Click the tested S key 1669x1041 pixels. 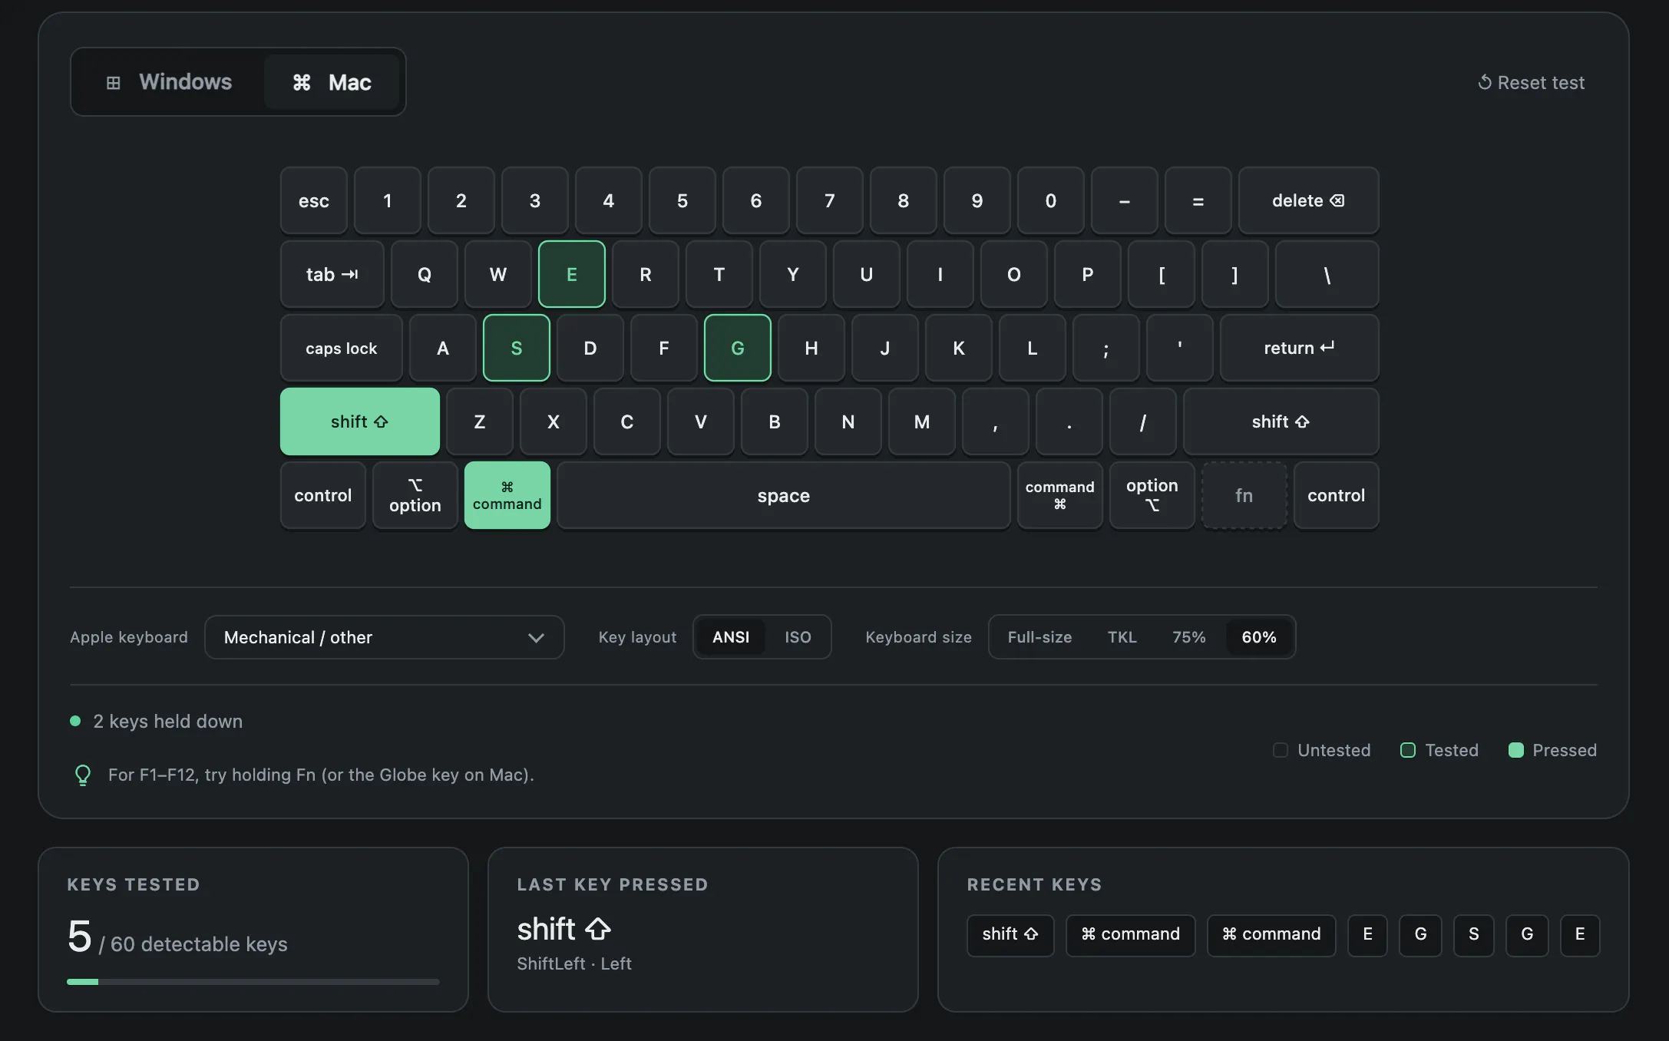pyautogui.click(x=517, y=348)
